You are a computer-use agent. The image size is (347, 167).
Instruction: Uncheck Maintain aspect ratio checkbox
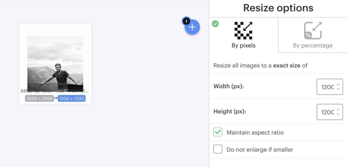218,132
